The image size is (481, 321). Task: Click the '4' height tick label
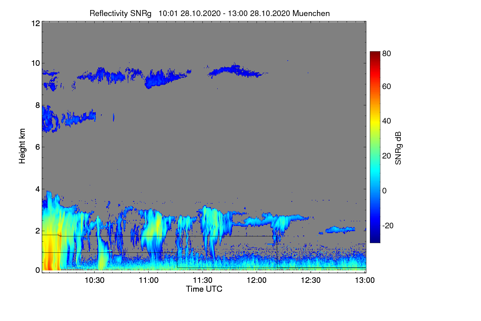pyautogui.click(x=37, y=189)
